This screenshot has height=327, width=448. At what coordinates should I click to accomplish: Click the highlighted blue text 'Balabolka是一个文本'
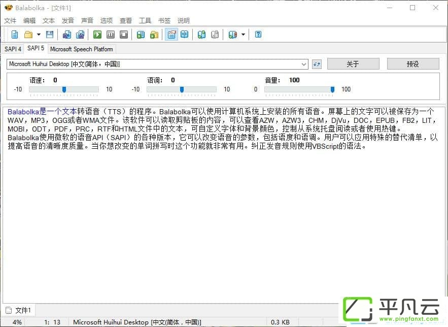click(42, 112)
